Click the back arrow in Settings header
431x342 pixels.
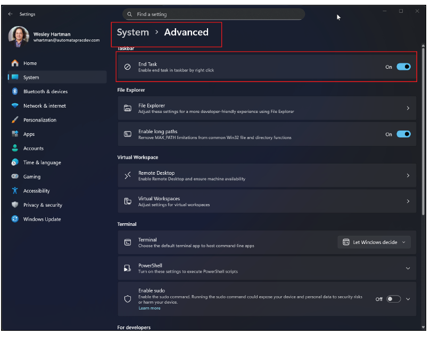point(10,14)
